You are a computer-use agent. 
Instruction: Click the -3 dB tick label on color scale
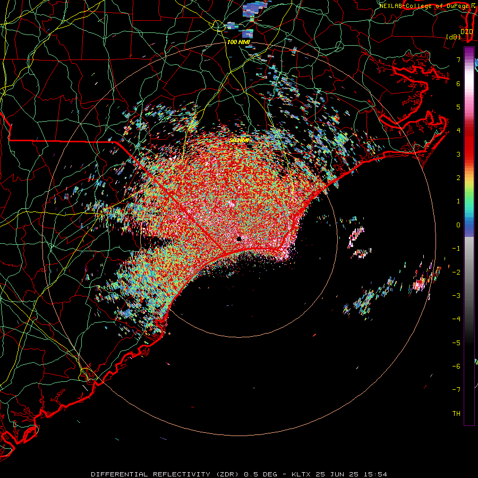pyautogui.click(x=456, y=296)
